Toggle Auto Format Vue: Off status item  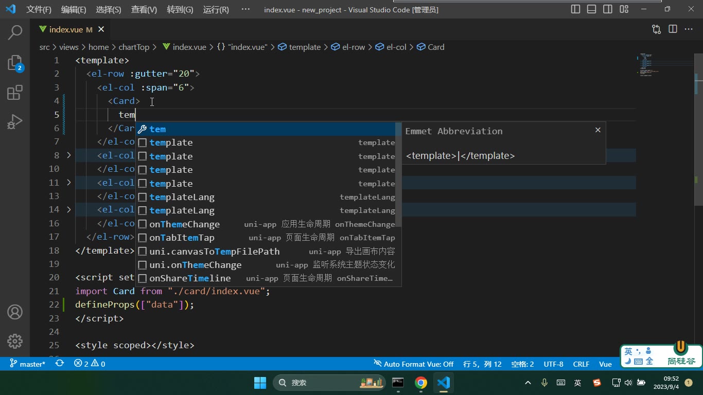tap(414, 364)
